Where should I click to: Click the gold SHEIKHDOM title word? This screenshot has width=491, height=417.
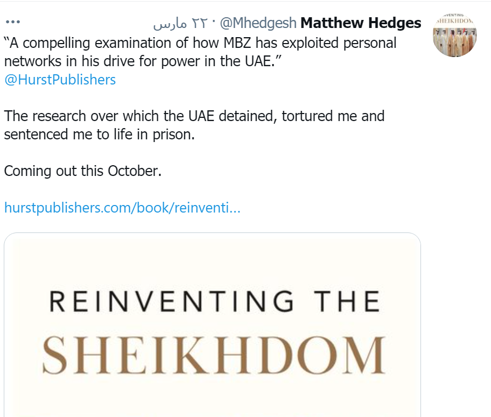coord(214,355)
